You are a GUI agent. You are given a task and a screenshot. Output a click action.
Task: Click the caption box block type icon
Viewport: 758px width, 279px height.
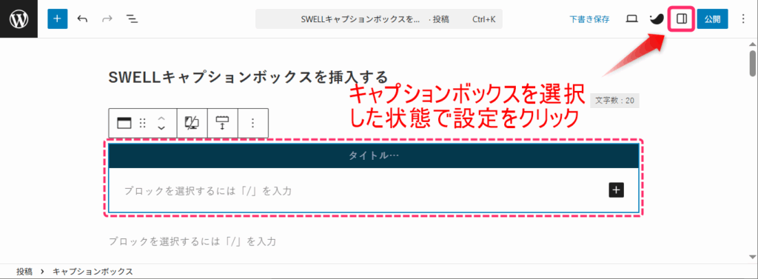click(124, 123)
